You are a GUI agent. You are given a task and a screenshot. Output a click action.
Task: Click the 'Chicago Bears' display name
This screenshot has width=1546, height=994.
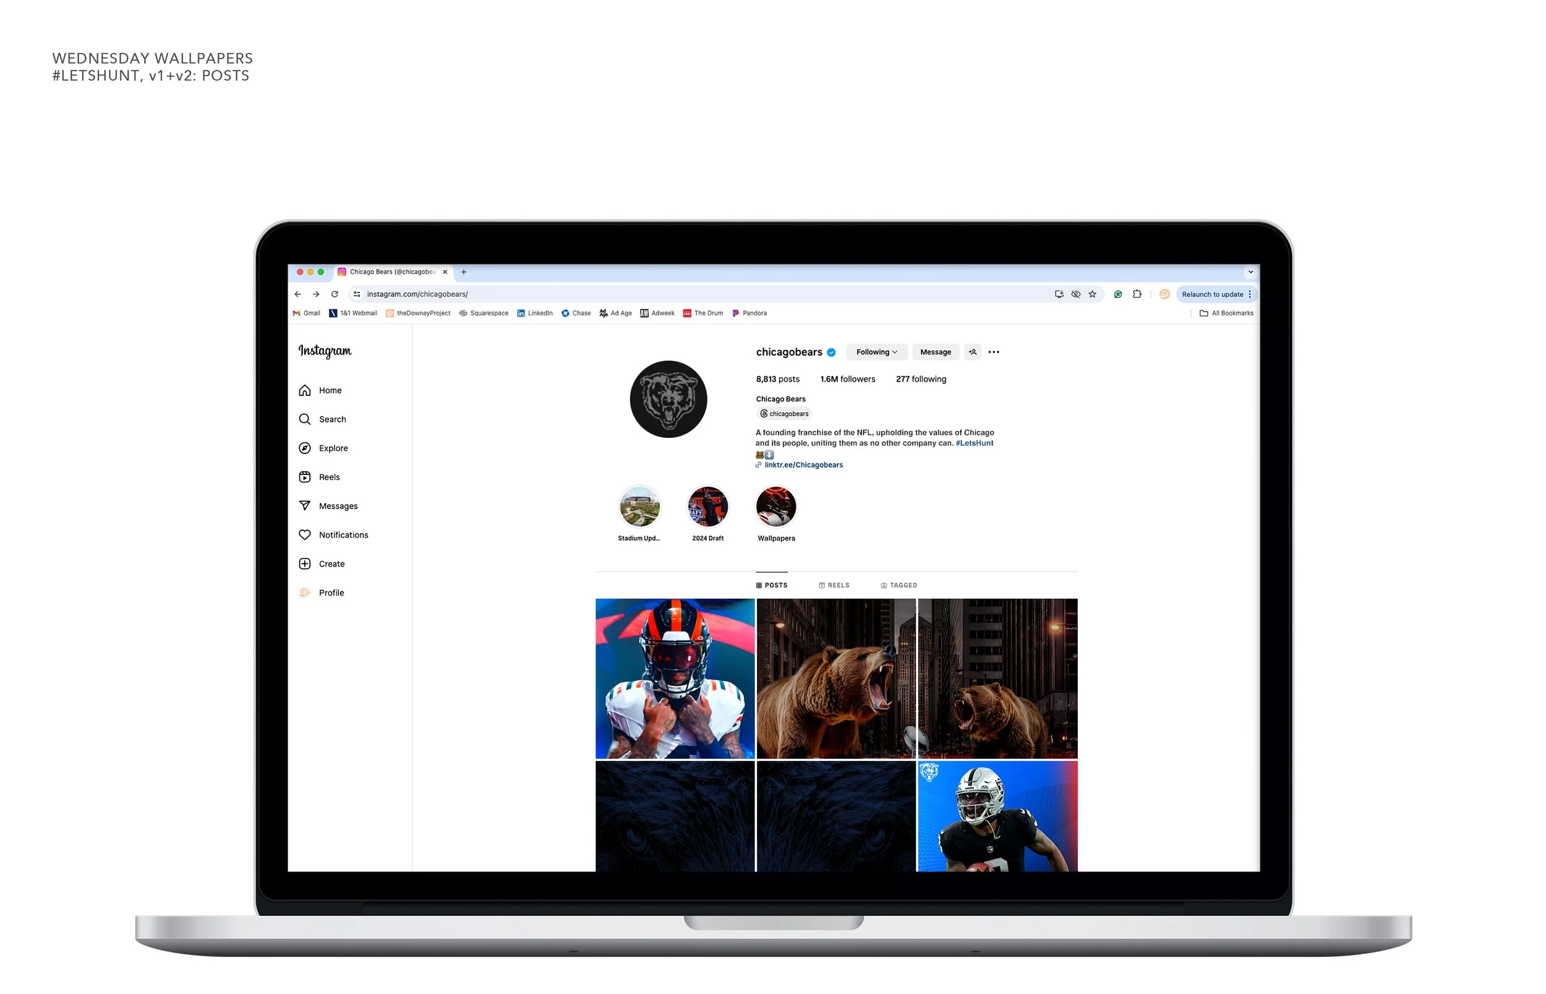(x=780, y=400)
